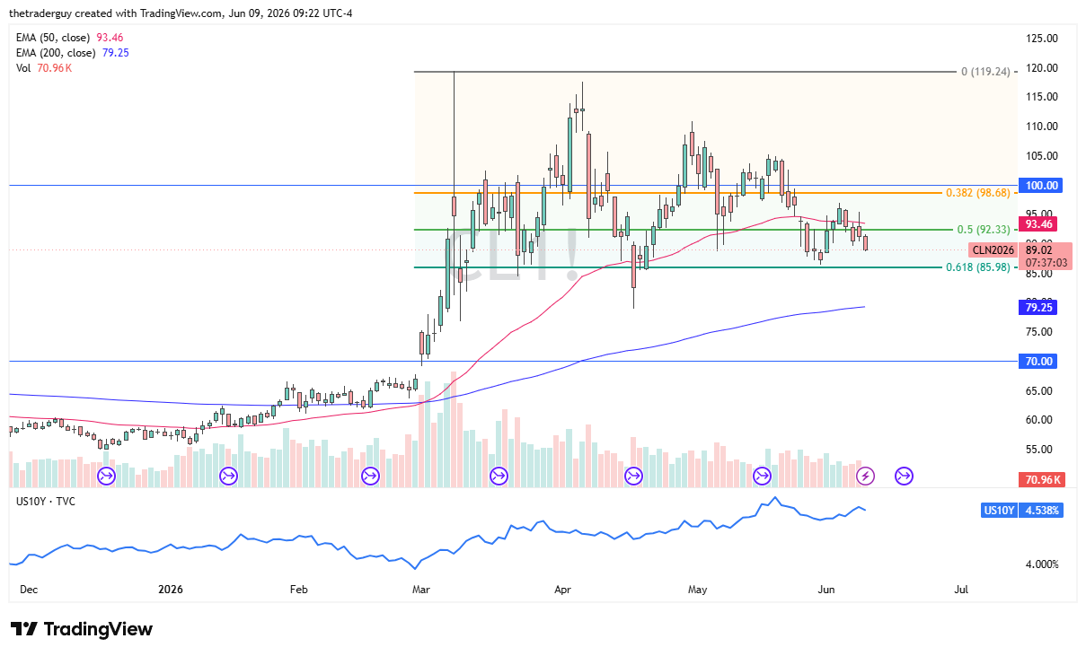This screenshot has height=656, width=1086.
Task: Click the pink 93.46 EMA price tag
Action: coord(1040,223)
